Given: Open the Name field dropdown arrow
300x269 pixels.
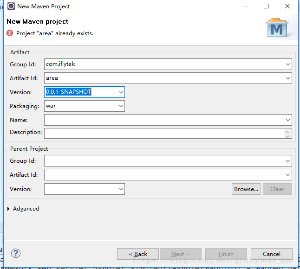Looking at the screenshot, I should (288, 120).
